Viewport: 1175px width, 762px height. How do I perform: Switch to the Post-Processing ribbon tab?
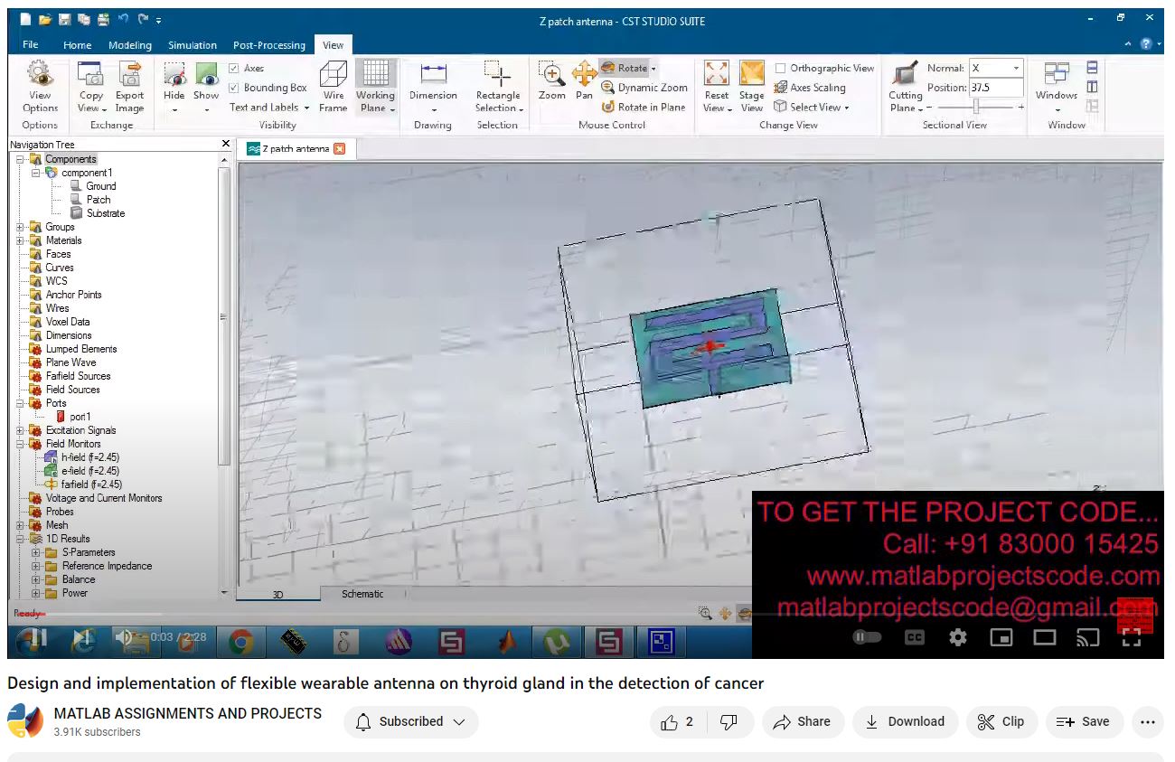269,45
